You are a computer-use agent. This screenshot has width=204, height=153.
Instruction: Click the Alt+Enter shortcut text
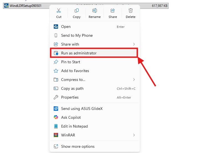tap(124, 97)
